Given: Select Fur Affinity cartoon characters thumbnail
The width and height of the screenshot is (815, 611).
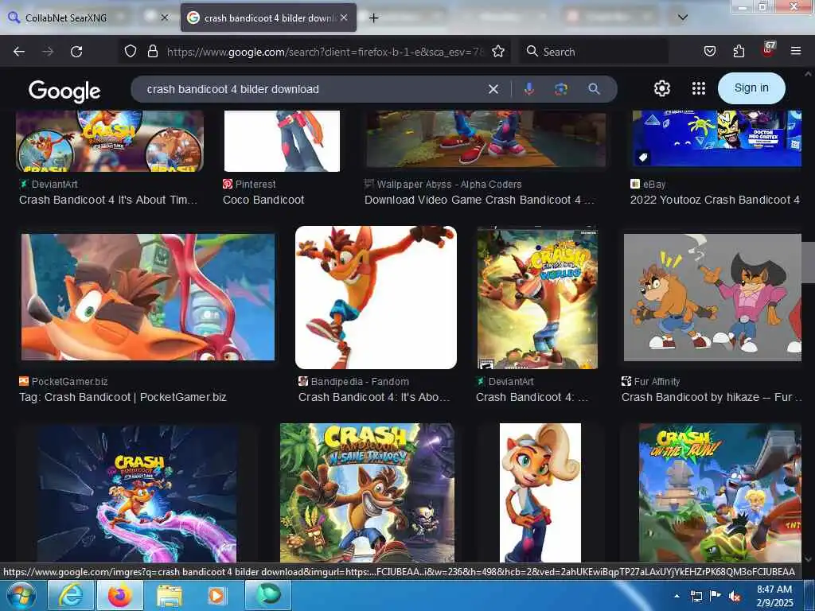Looking at the screenshot, I should tap(712, 298).
